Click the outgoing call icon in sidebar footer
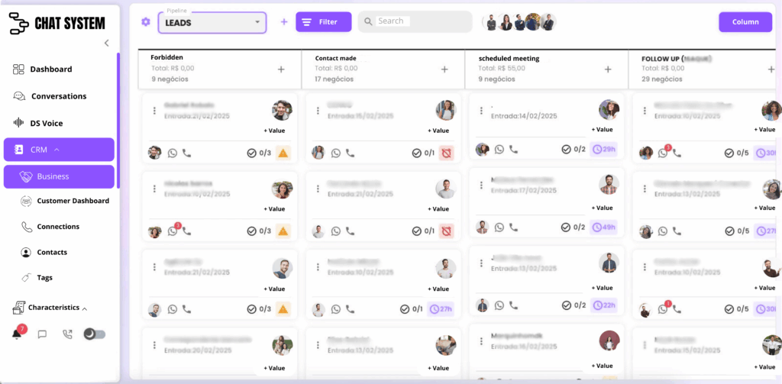 click(67, 334)
